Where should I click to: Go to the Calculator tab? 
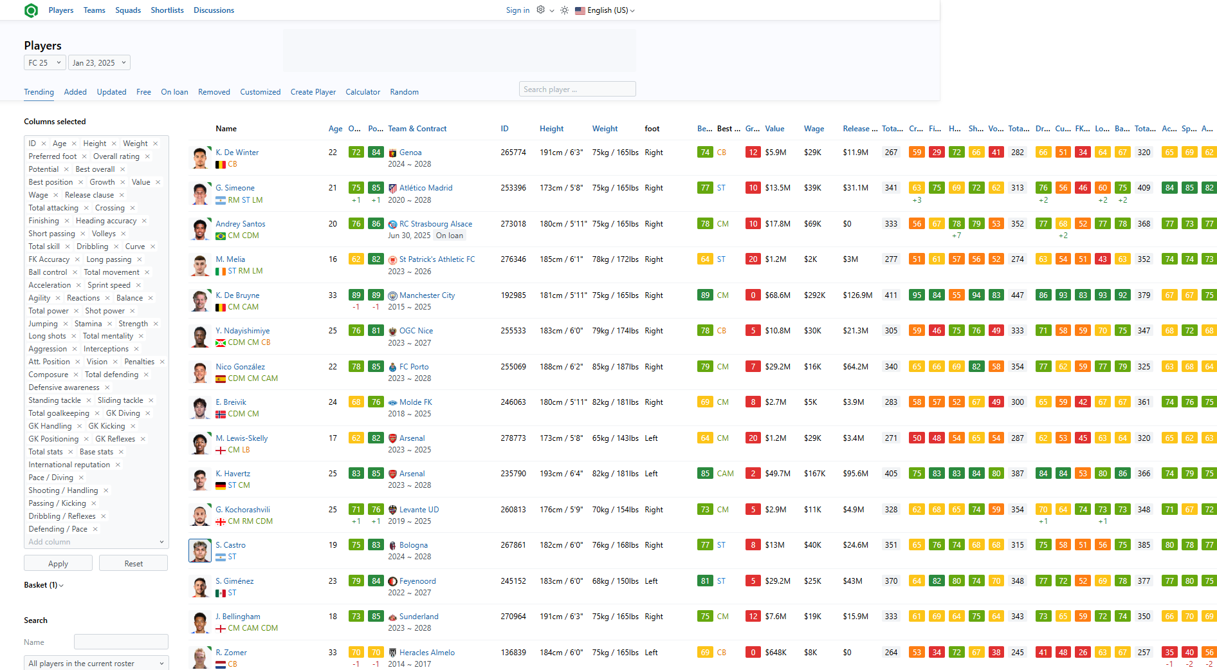(363, 92)
